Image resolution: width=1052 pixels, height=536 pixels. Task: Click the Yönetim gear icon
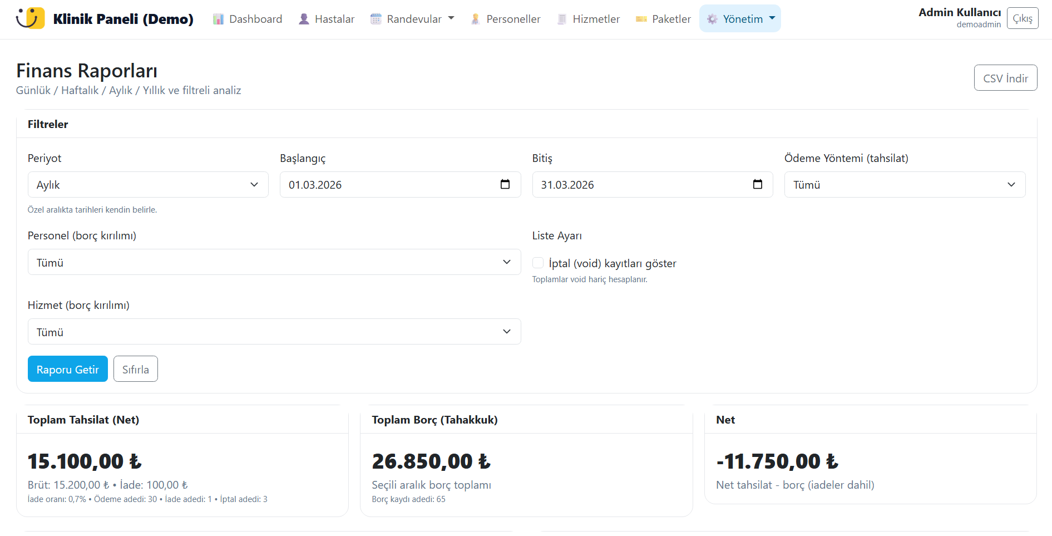tap(712, 19)
